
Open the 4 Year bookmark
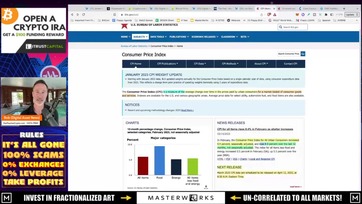pos(182,20)
